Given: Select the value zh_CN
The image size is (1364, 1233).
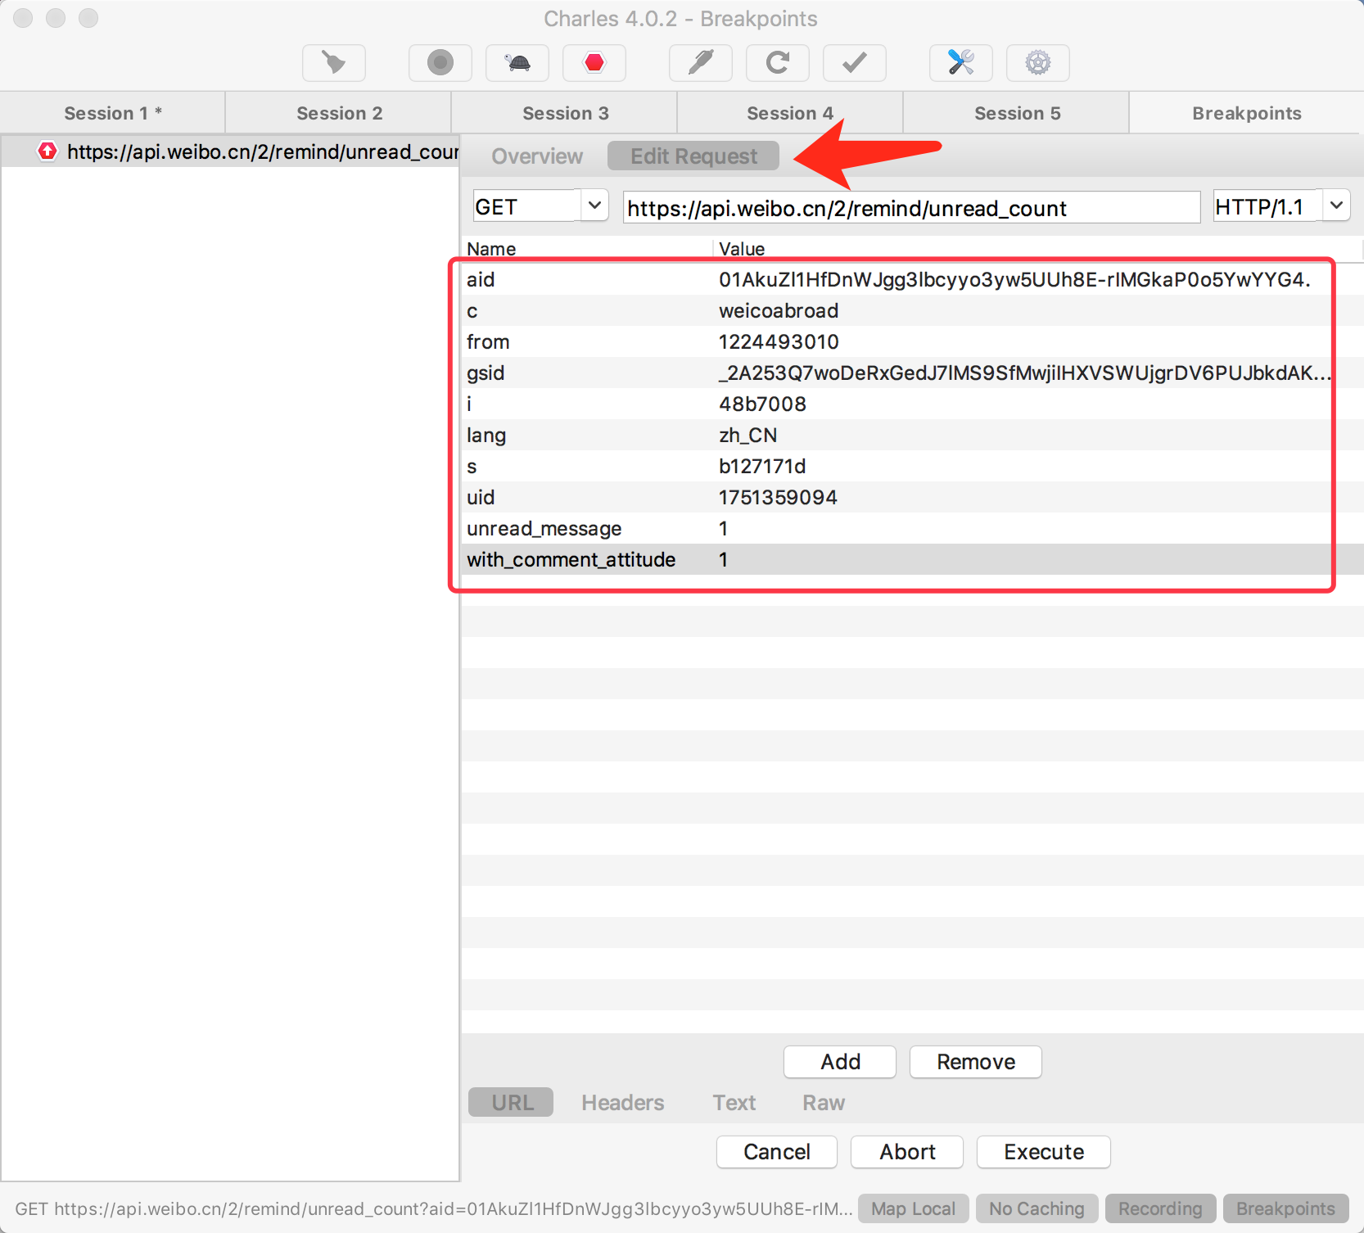Looking at the screenshot, I should point(748,436).
